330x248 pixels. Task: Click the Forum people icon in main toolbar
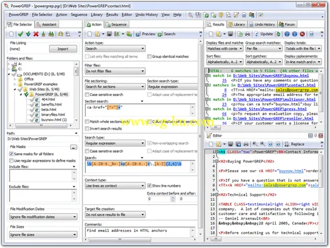251,15
